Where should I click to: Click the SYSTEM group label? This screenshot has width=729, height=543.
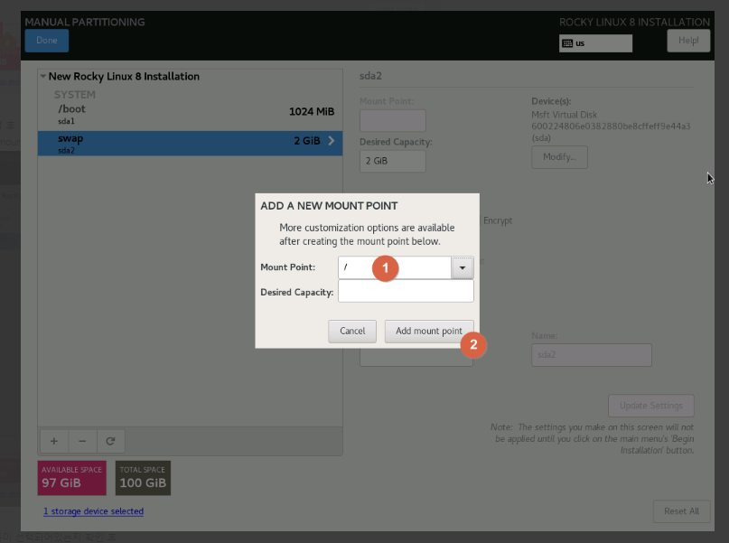tap(75, 94)
